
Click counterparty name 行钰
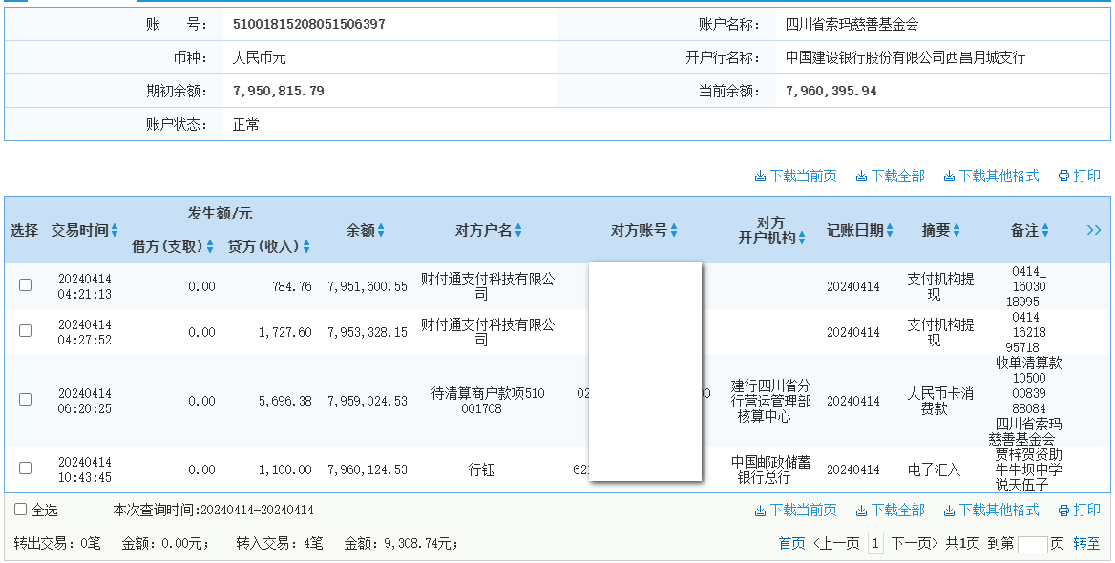(x=481, y=469)
